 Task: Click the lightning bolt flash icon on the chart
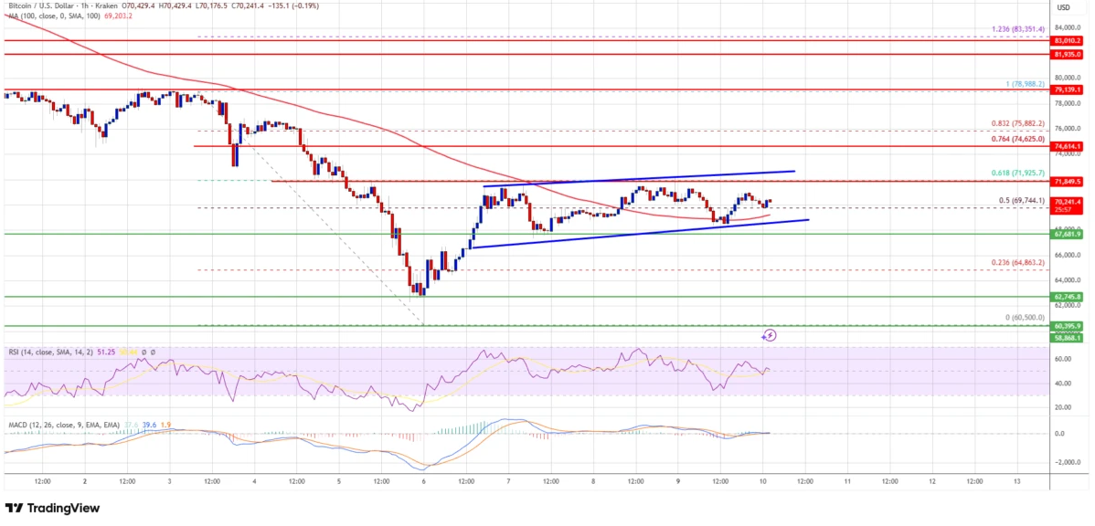pyautogui.click(x=771, y=335)
